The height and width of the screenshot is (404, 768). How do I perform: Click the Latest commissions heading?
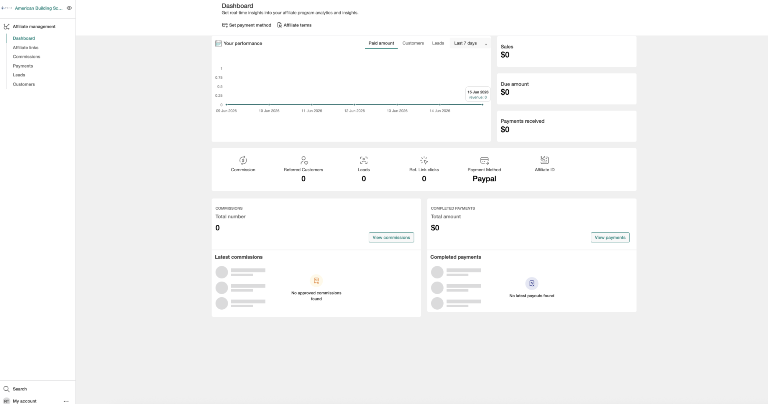point(239,257)
